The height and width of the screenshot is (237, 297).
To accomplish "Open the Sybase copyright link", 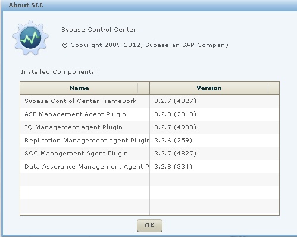I will point(145,45).
